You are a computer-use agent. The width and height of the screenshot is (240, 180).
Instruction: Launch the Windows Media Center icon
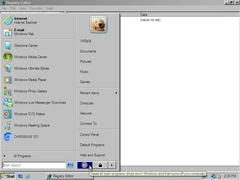point(8,57)
